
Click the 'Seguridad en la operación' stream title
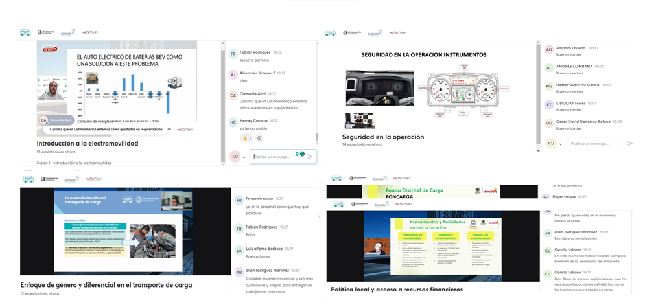(x=382, y=137)
